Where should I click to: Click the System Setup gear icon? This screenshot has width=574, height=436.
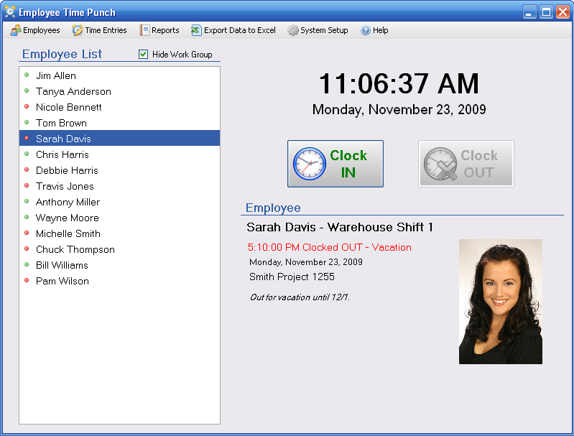[292, 30]
